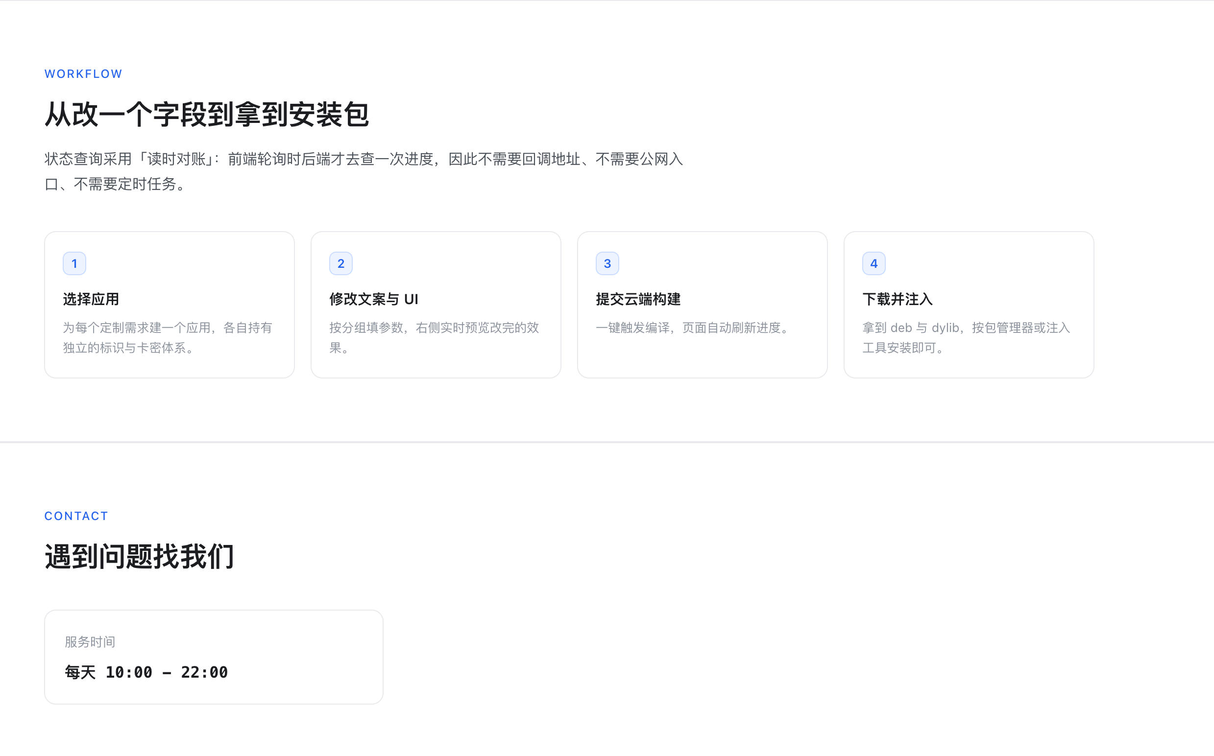Click description 为每个定制需求建一个应用

click(x=168, y=337)
